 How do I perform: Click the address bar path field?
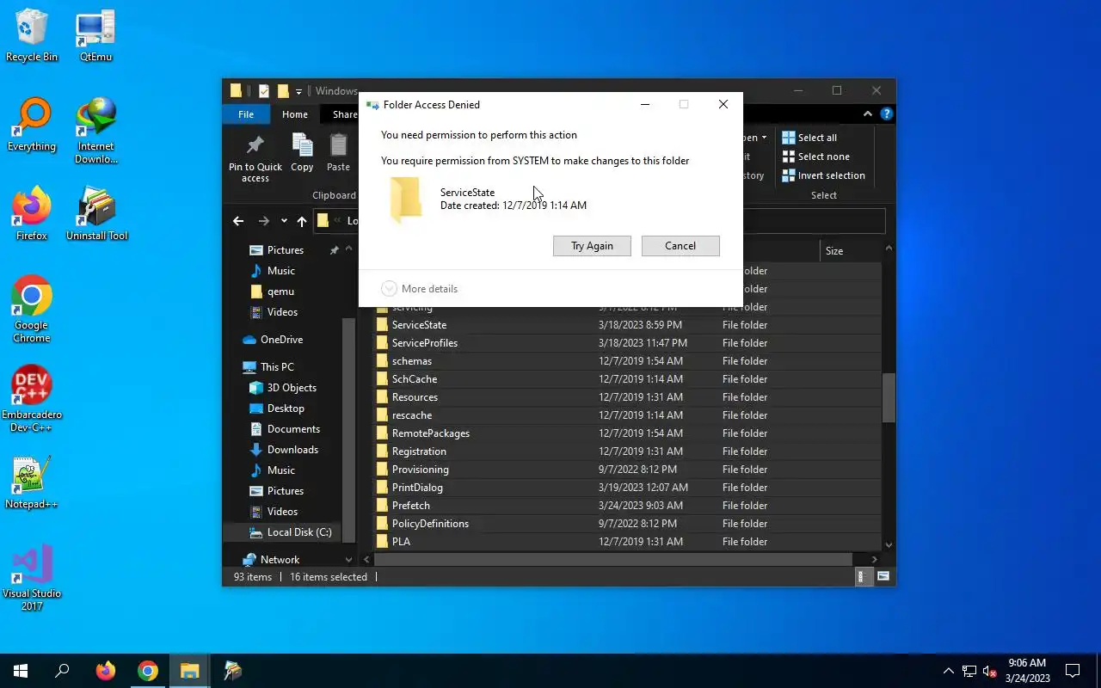600,221
